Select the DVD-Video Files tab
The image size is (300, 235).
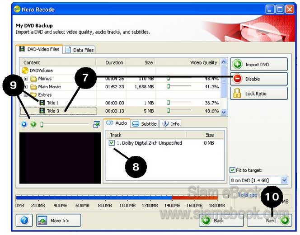point(39,49)
